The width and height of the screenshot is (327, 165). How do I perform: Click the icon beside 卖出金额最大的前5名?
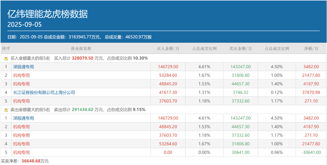[6, 110]
